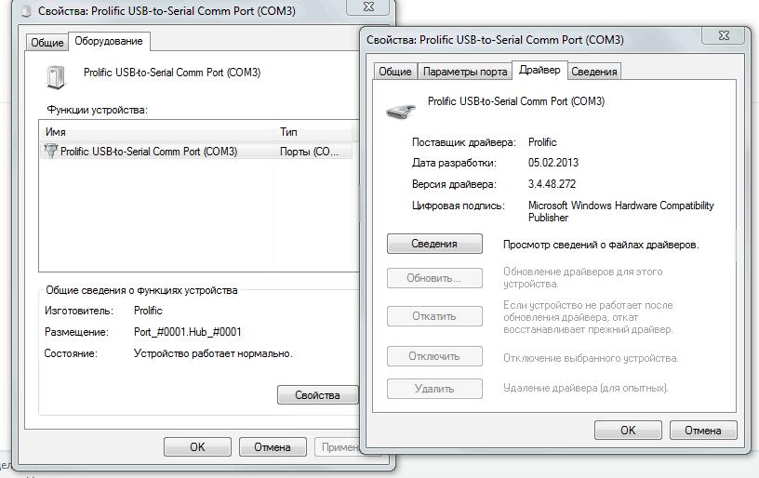
Task: Click Удаление драйвера (для опытных) description
Action: pyautogui.click(x=586, y=388)
